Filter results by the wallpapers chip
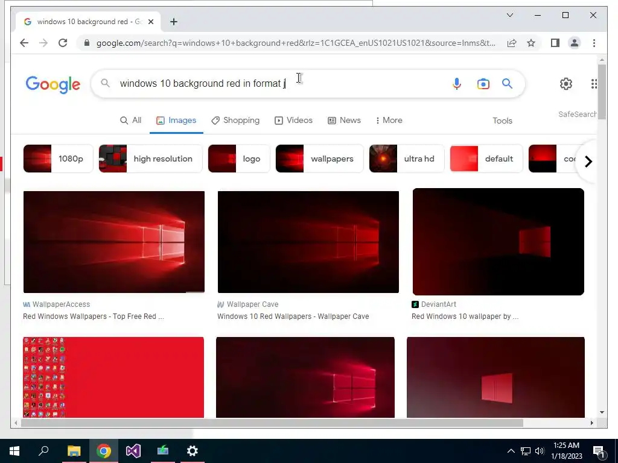Screen dimensions: 618x463 pos(319,159)
